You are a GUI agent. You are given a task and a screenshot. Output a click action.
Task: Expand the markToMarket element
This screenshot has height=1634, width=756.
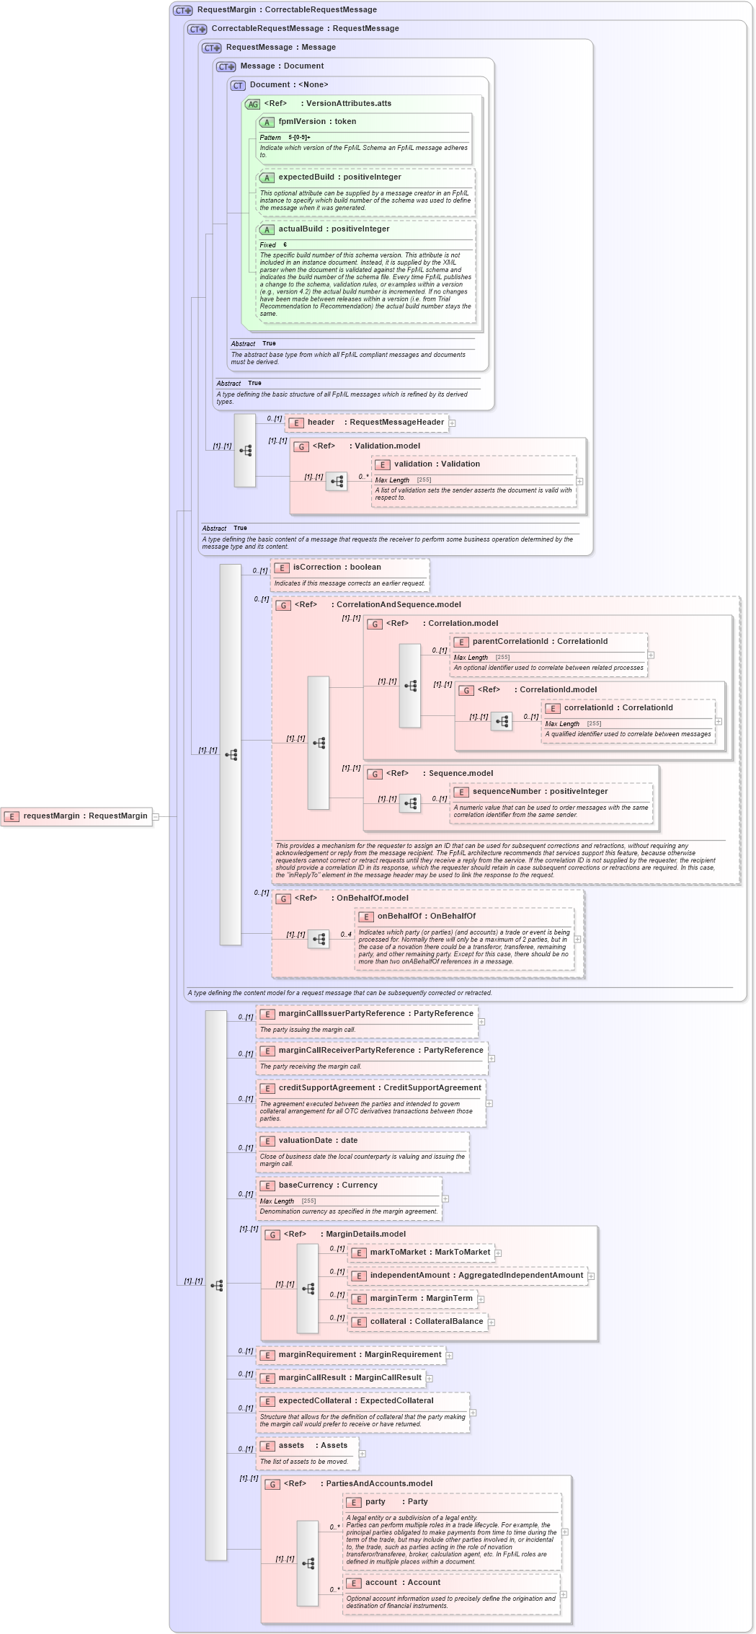point(498,1253)
